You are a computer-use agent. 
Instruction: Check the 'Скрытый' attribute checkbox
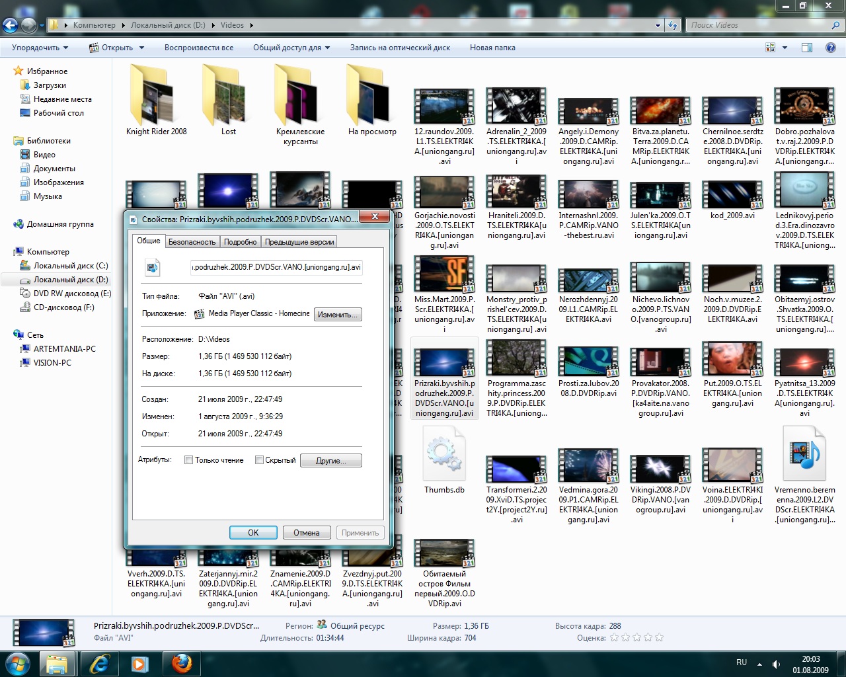click(x=259, y=460)
